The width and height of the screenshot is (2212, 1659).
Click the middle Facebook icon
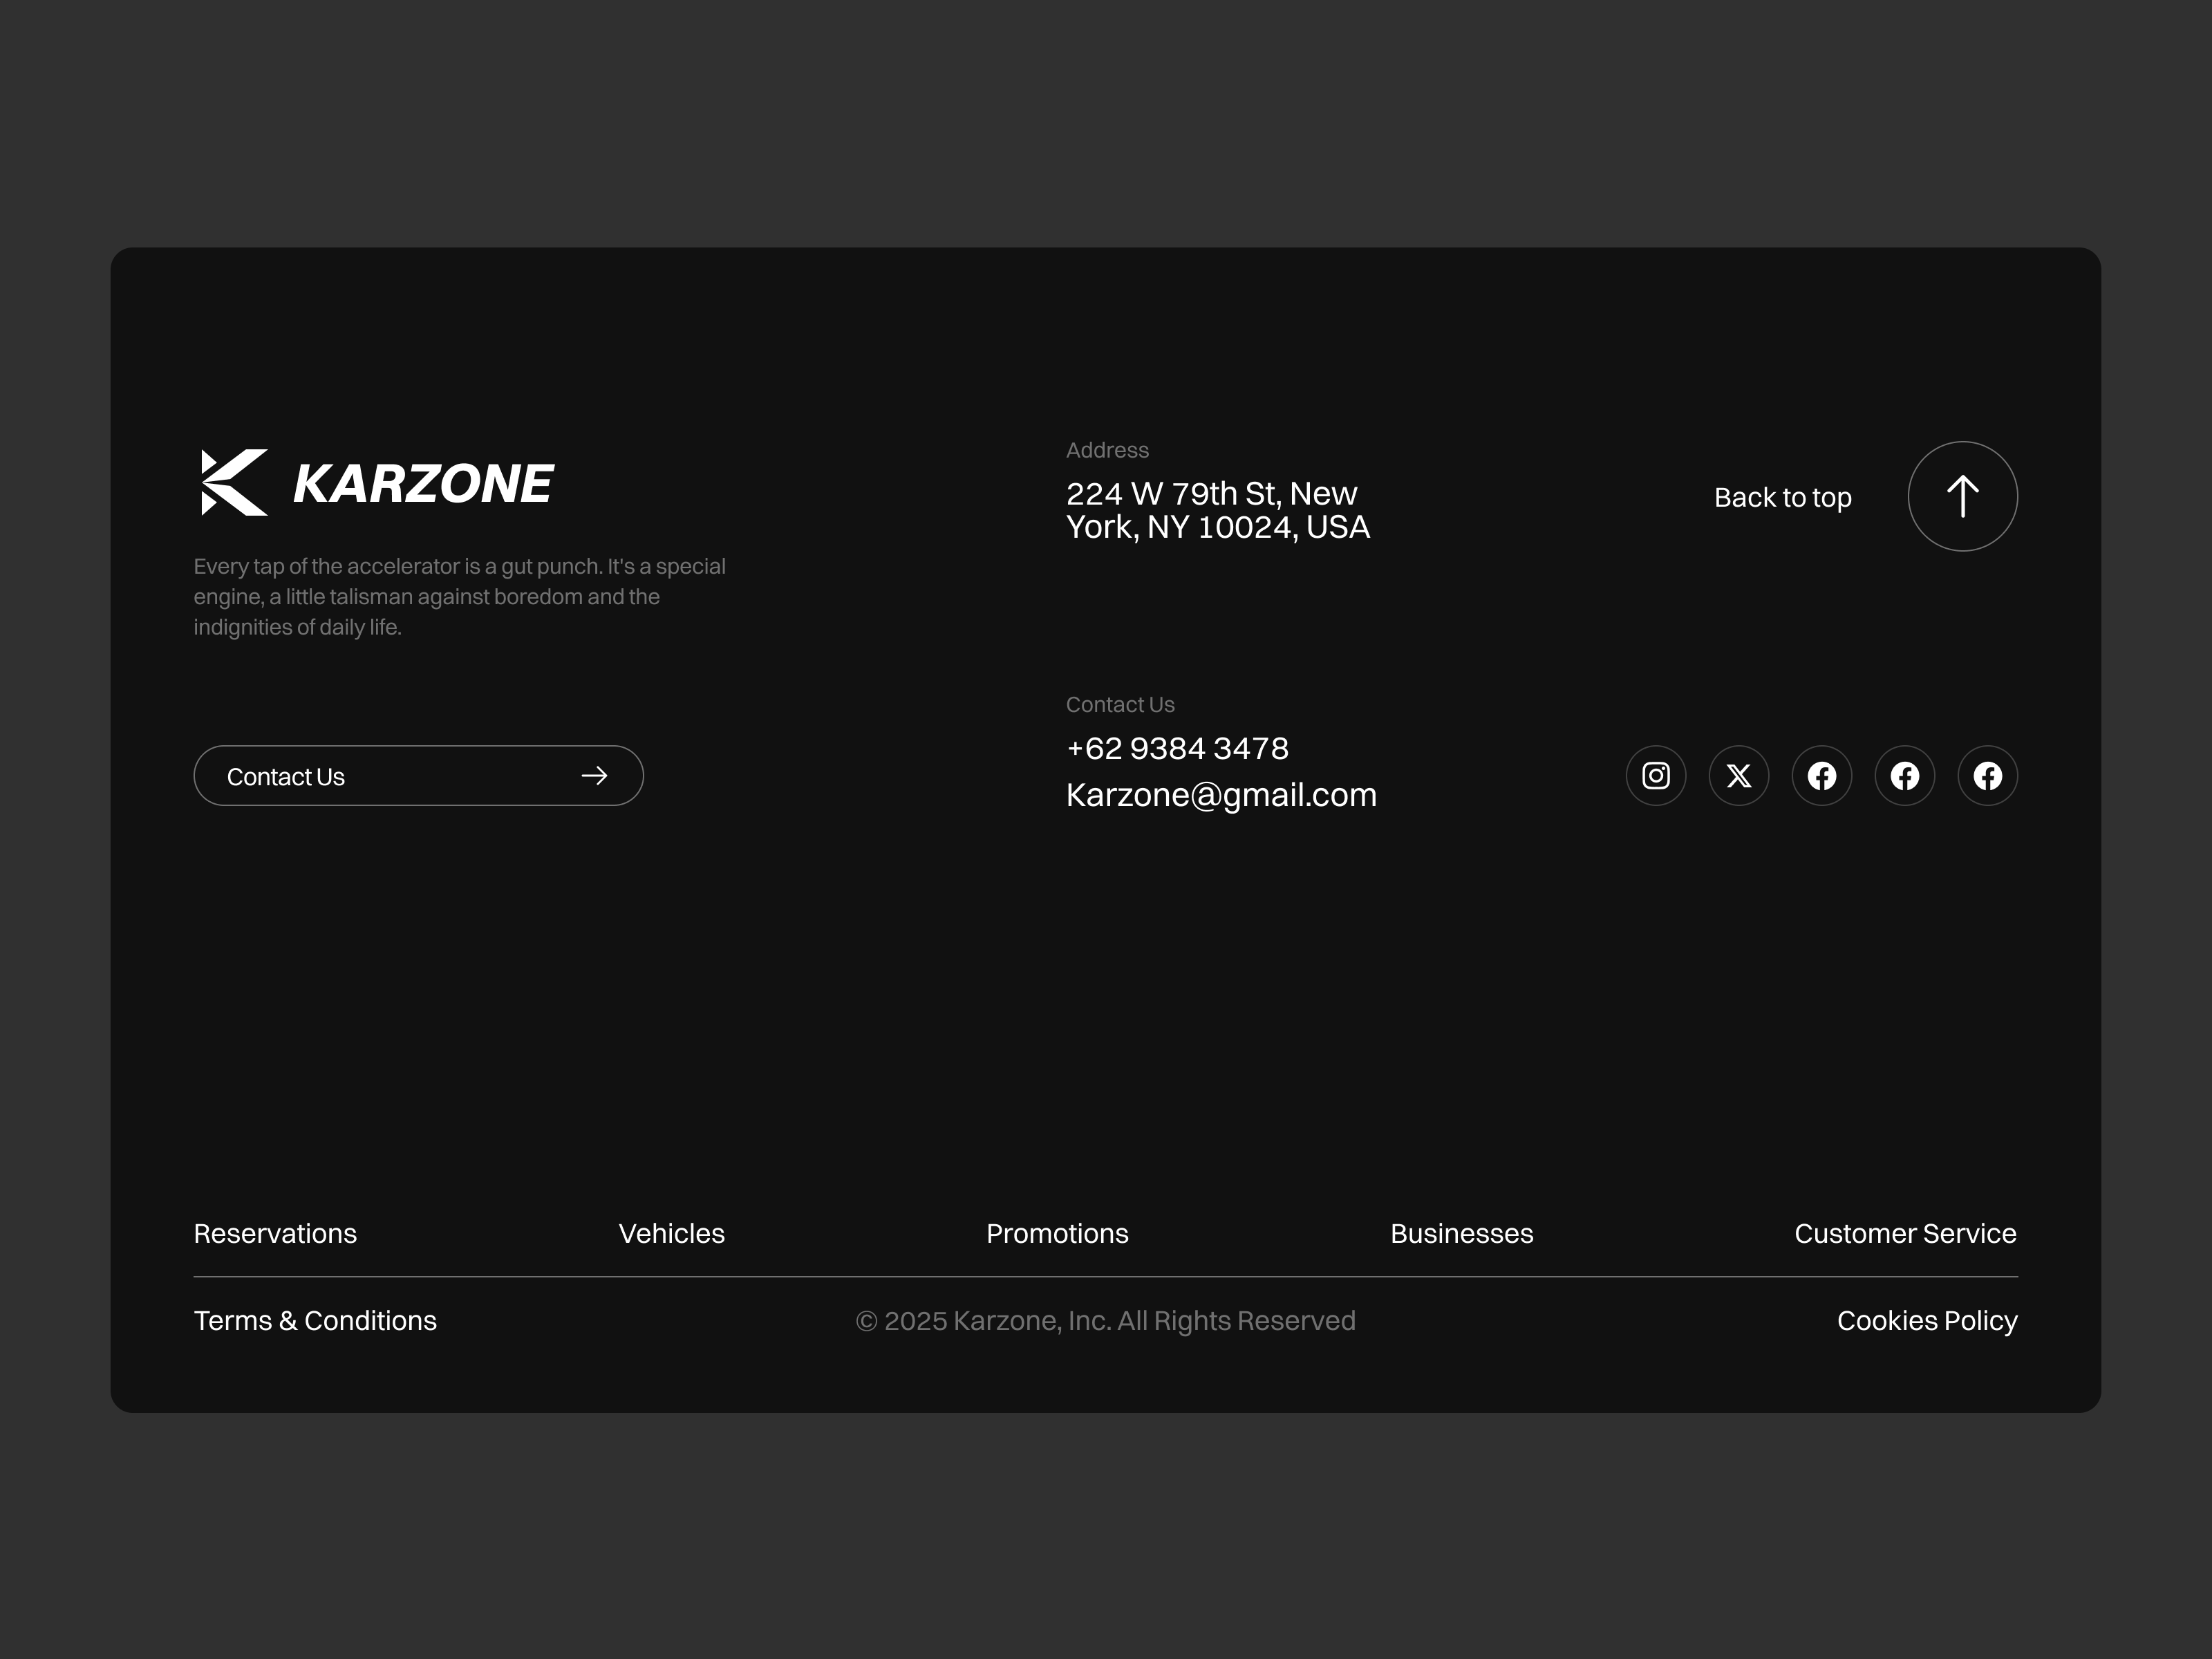[x=1905, y=775]
